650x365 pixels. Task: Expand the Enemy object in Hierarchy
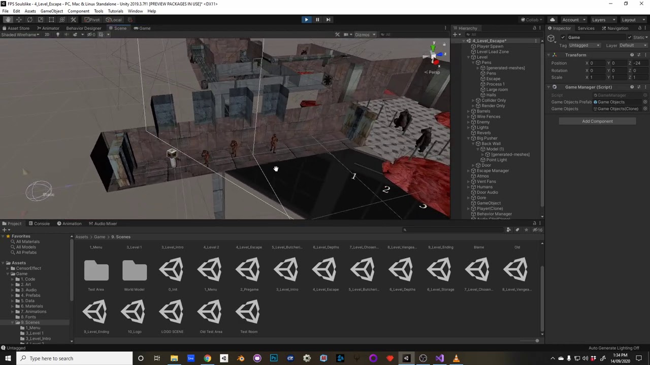[x=468, y=122]
